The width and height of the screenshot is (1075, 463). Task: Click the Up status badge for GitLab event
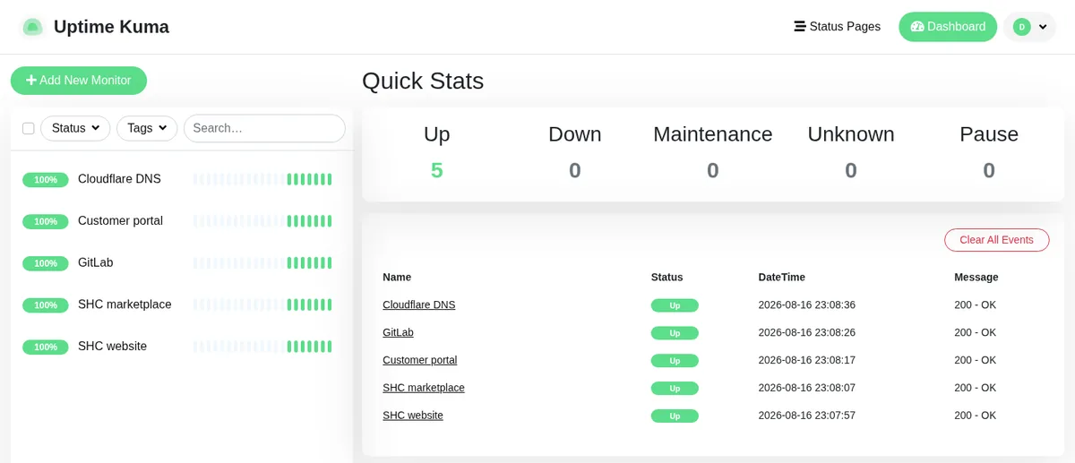click(x=675, y=333)
